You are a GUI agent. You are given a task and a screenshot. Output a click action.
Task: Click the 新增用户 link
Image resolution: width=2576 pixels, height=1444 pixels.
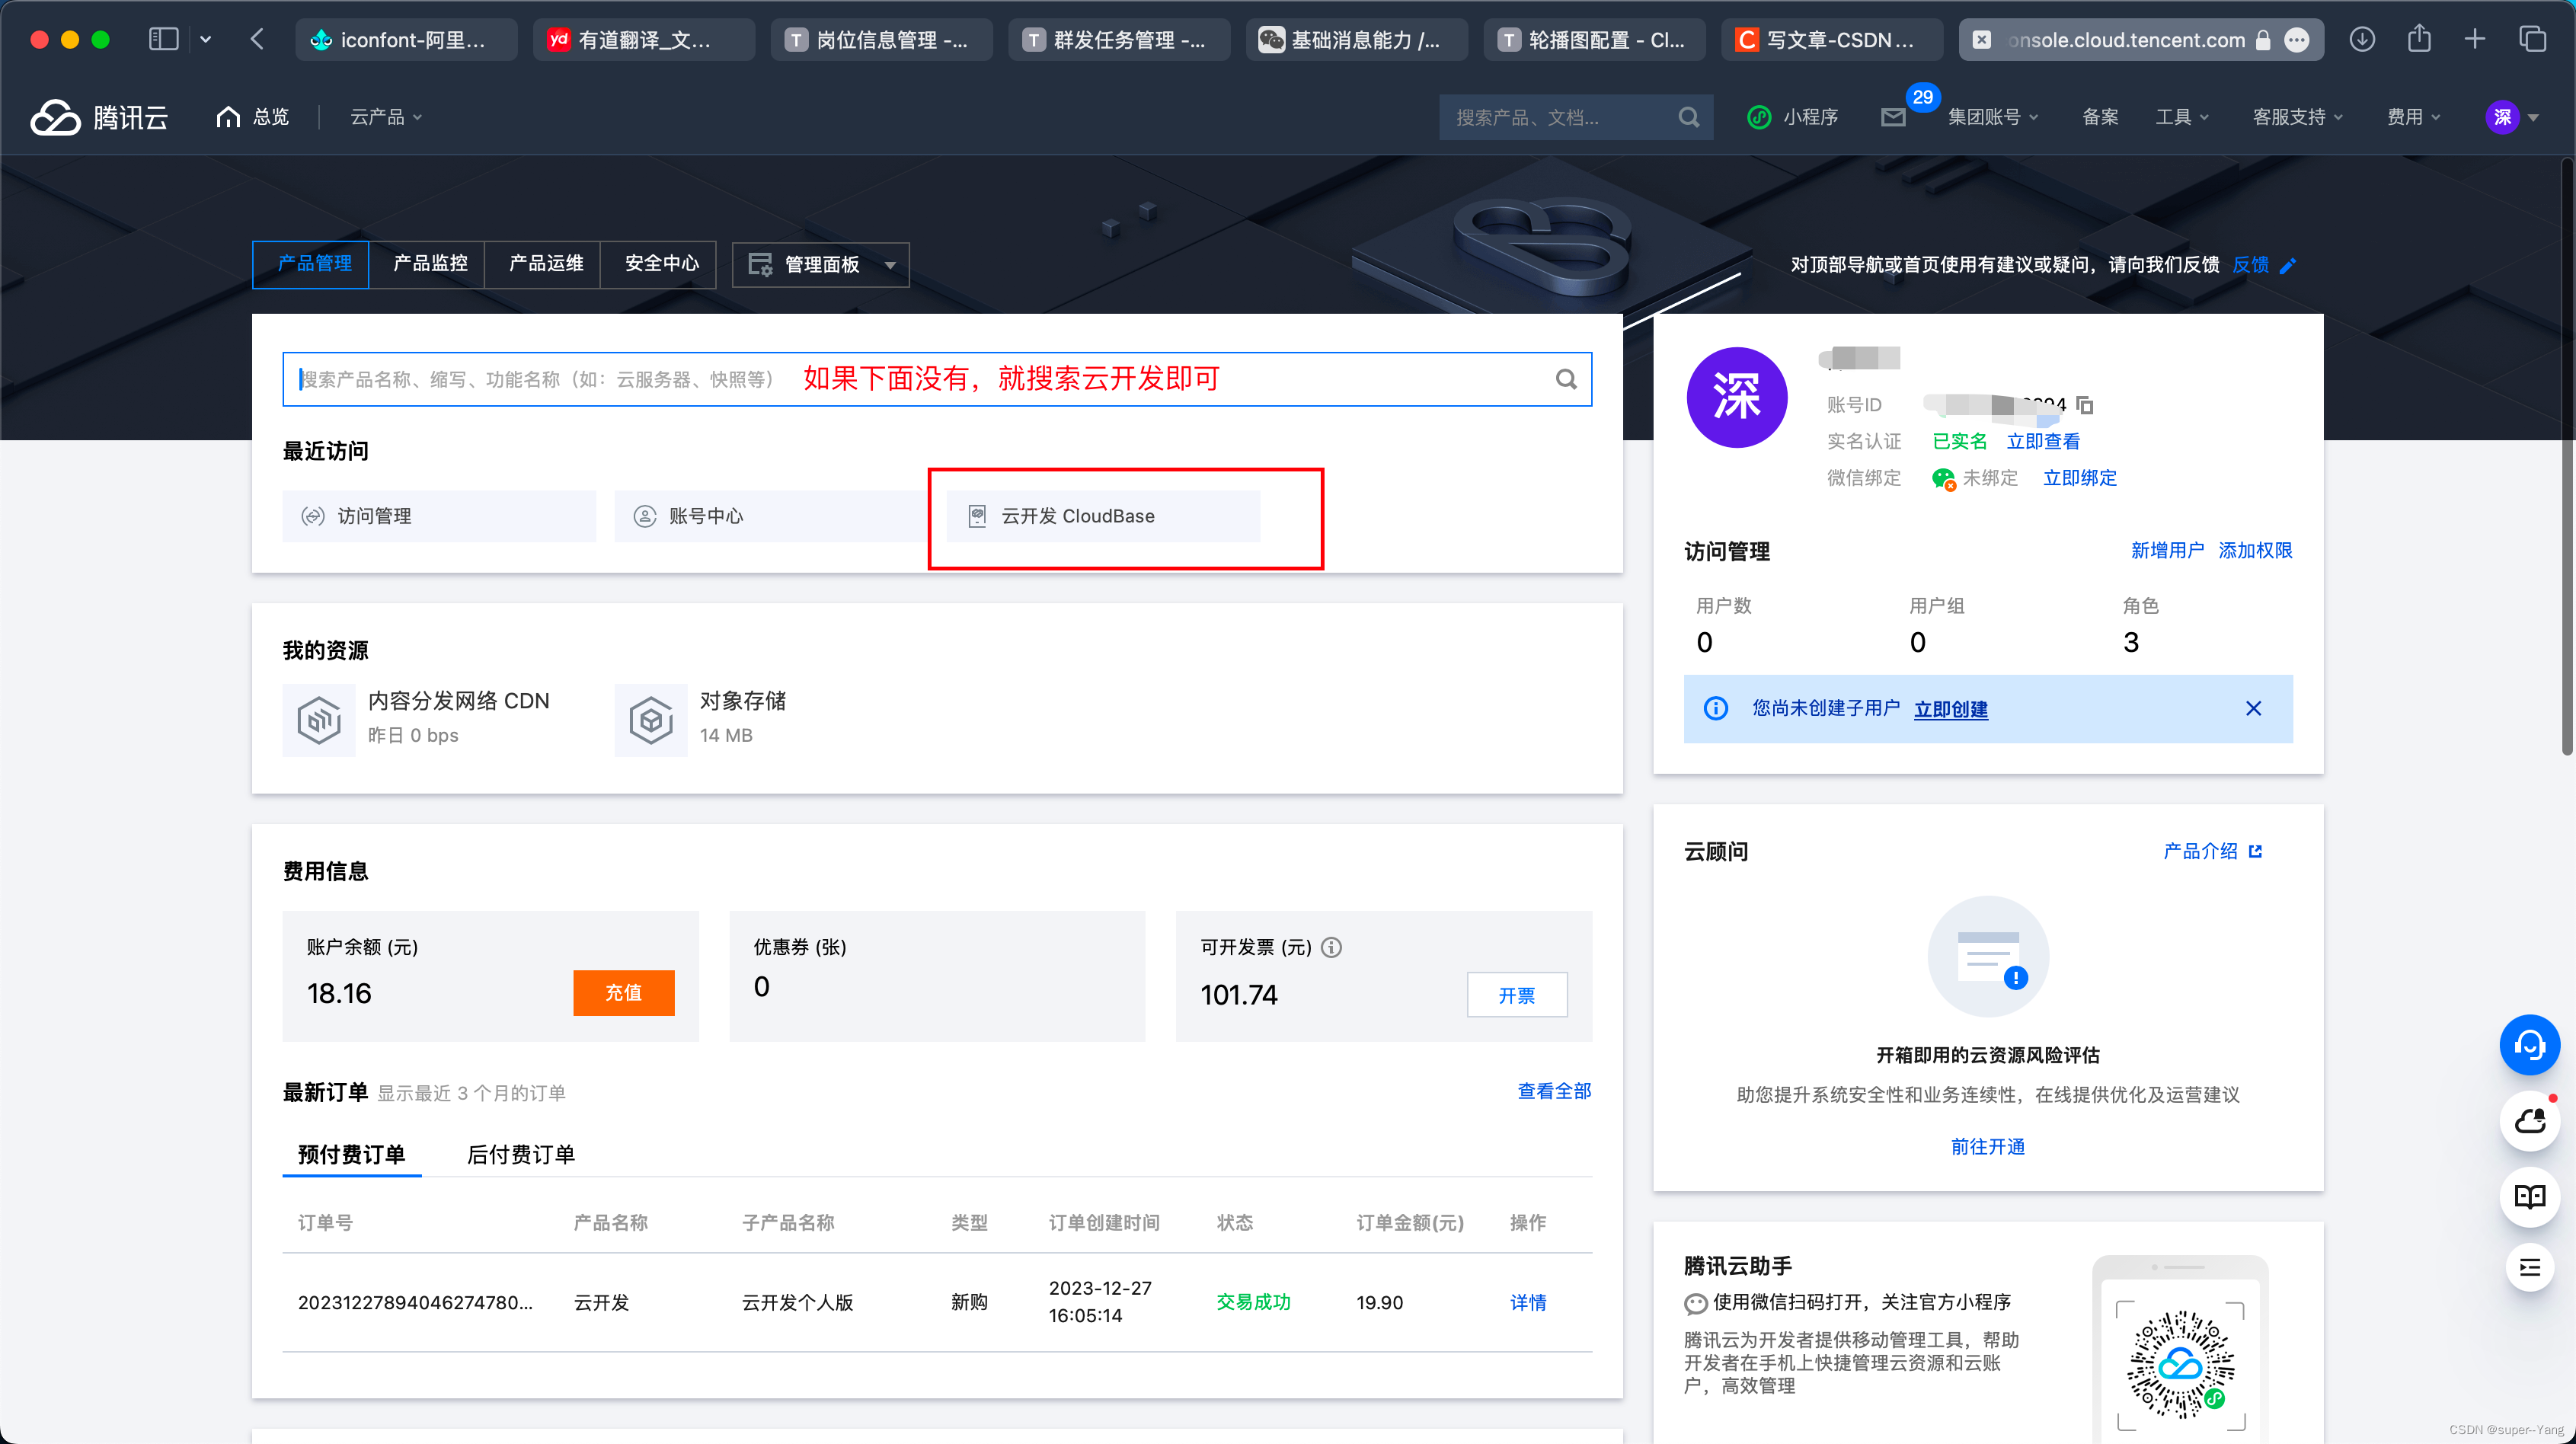2167,550
